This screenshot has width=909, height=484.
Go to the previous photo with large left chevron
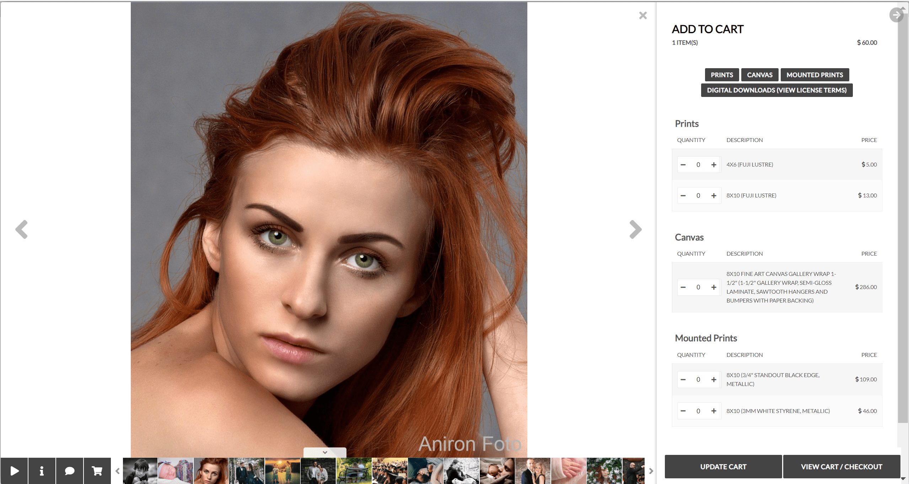click(22, 229)
